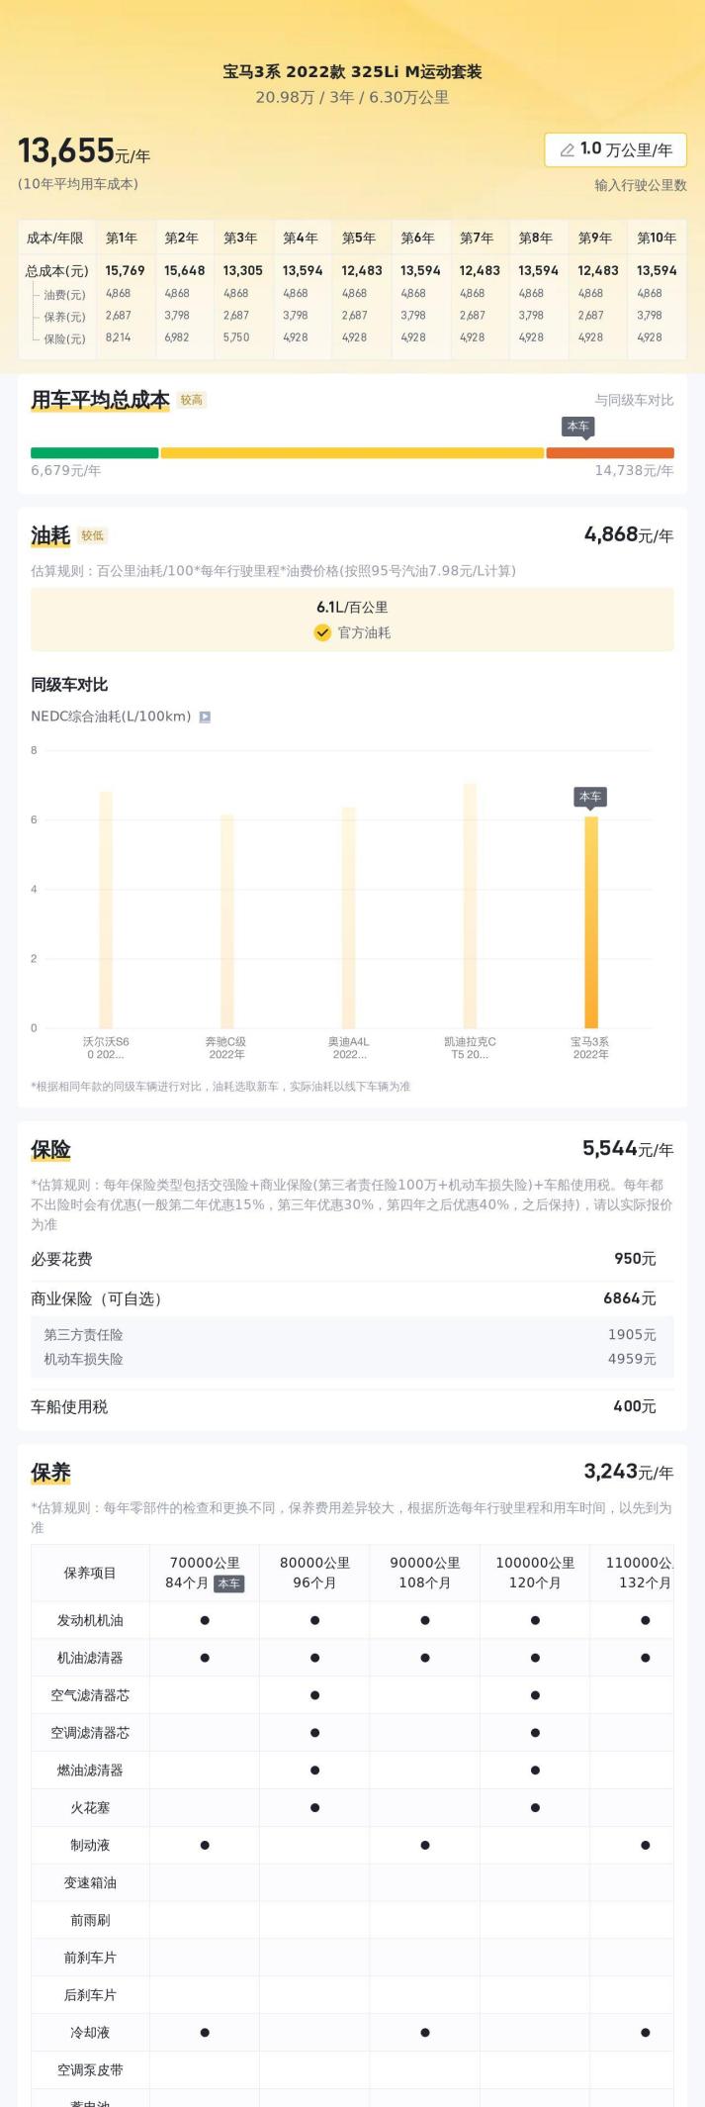This screenshot has width=705, height=2107.
Task: Click the play icon beside NEDC综合油耗
Action: click(205, 717)
